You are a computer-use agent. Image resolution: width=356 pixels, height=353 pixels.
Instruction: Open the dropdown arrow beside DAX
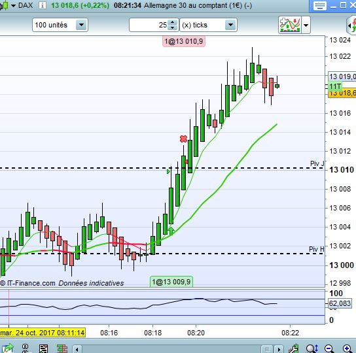[13, 6]
